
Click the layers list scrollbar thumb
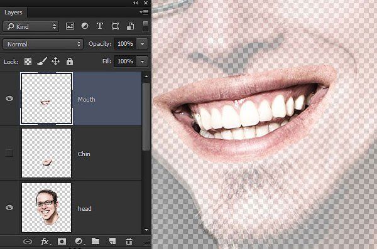(146, 117)
